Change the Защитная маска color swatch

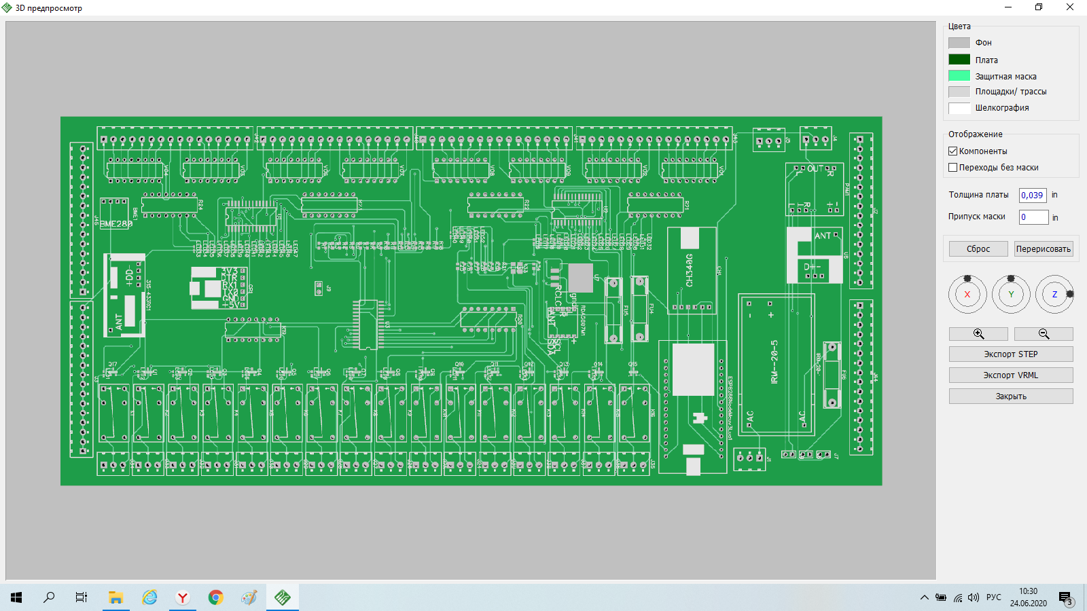click(x=959, y=76)
